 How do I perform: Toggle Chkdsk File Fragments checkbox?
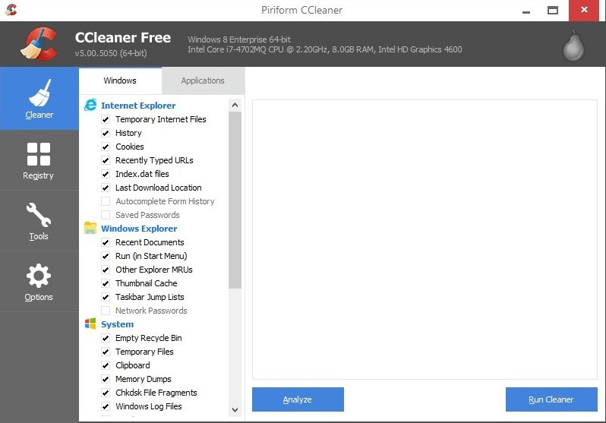pos(106,393)
